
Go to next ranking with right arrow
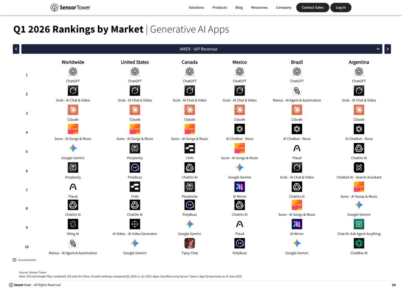click(x=387, y=49)
